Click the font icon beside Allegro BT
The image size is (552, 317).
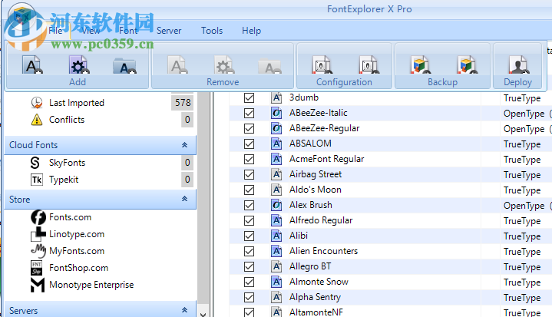click(276, 266)
